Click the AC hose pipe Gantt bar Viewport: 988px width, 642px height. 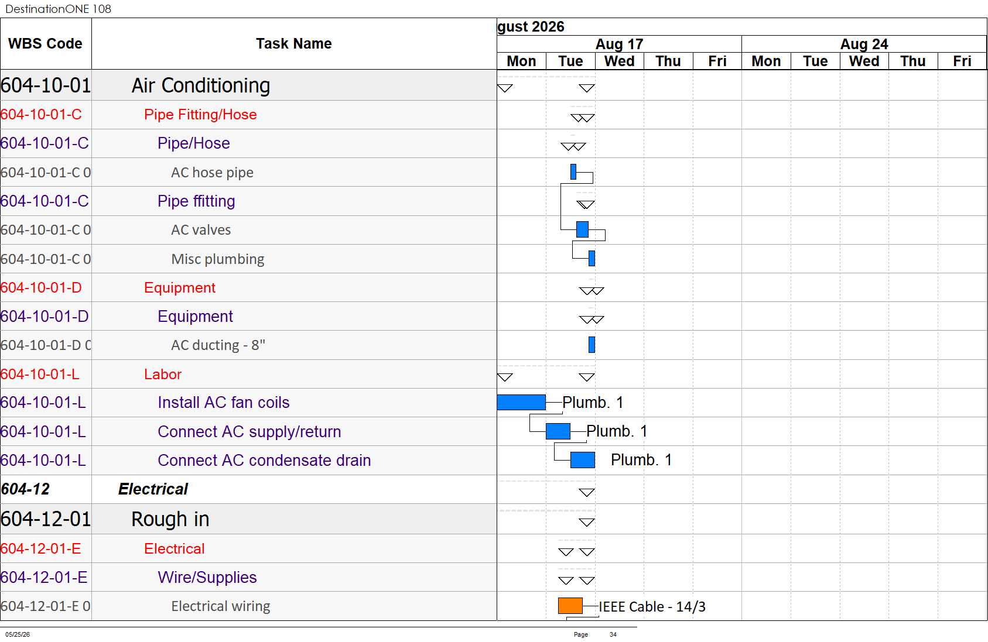click(x=573, y=171)
